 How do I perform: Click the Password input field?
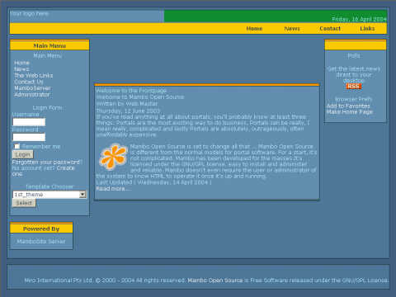[29, 137]
